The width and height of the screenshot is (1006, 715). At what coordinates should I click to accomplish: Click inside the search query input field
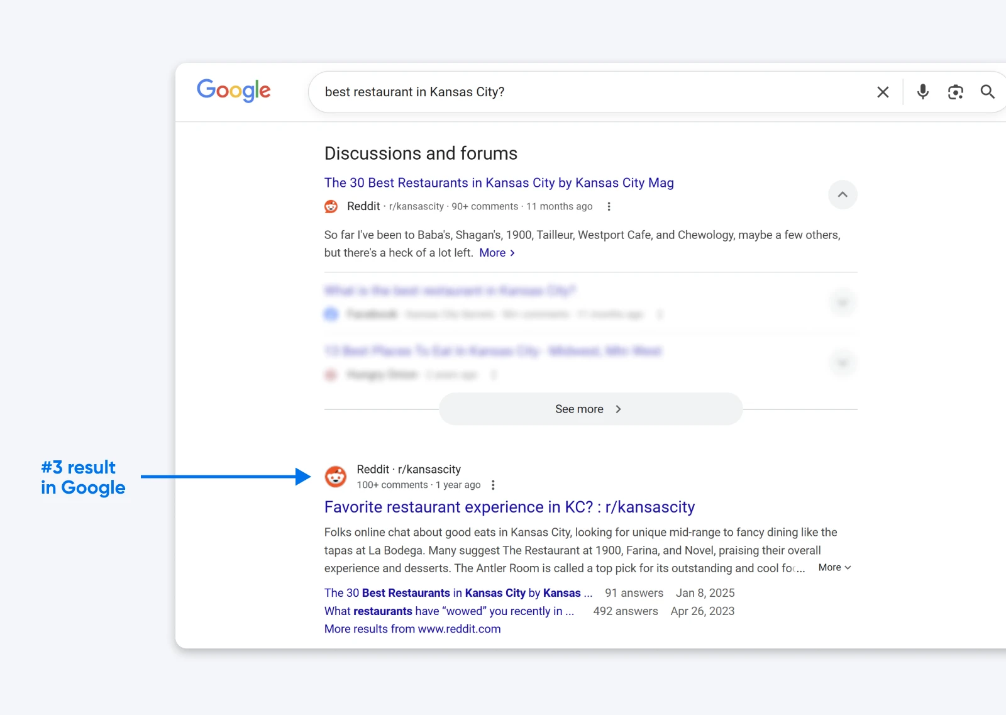tap(566, 92)
